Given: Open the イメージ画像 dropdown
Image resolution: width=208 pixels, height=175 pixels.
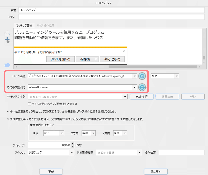Looking at the screenshot, I should point(135,76).
